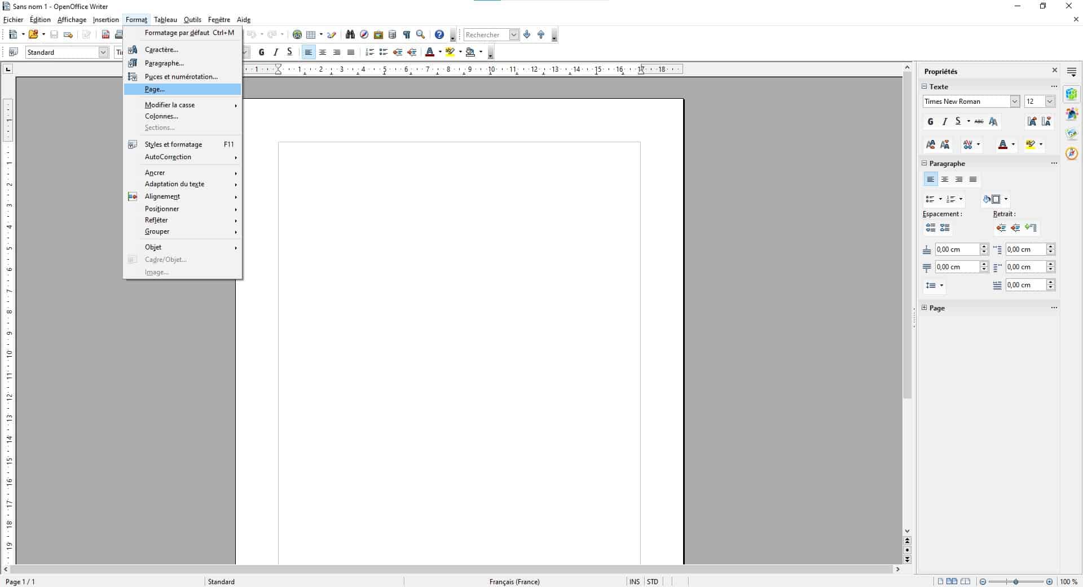Open the Navigator compass icon in toolbar
Screen dimensions: 1083x587
click(x=364, y=35)
